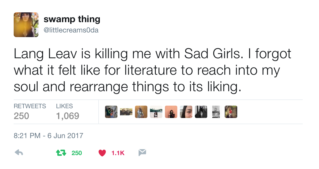Screen dimensions: 319x169
Task: Visit the @littlecreams0da handle link
Action: [71, 30]
